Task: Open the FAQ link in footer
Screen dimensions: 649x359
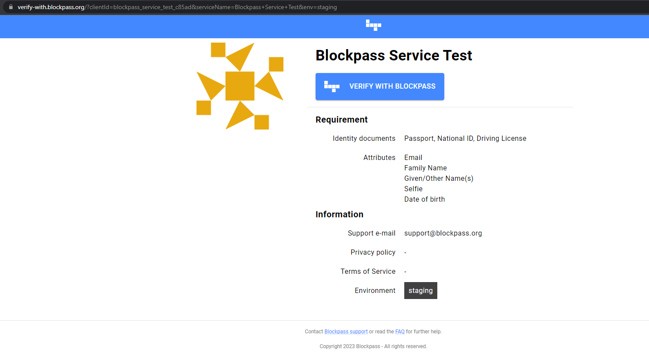Action: [x=400, y=332]
